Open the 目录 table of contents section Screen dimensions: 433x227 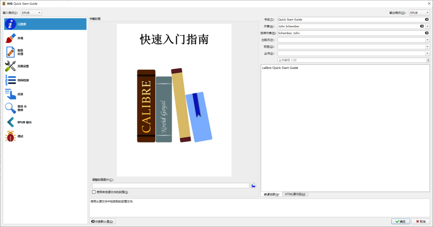[45, 94]
